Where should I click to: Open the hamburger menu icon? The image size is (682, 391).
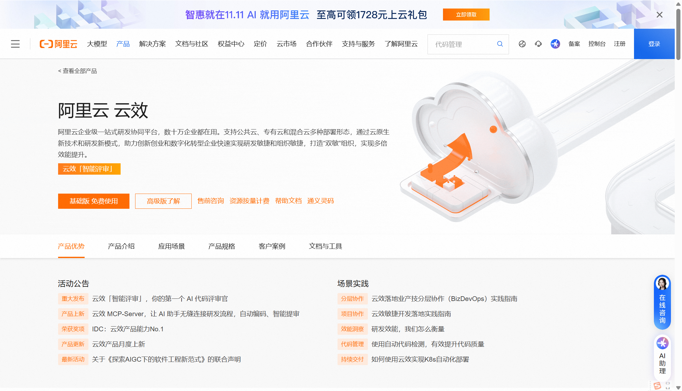tap(15, 44)
